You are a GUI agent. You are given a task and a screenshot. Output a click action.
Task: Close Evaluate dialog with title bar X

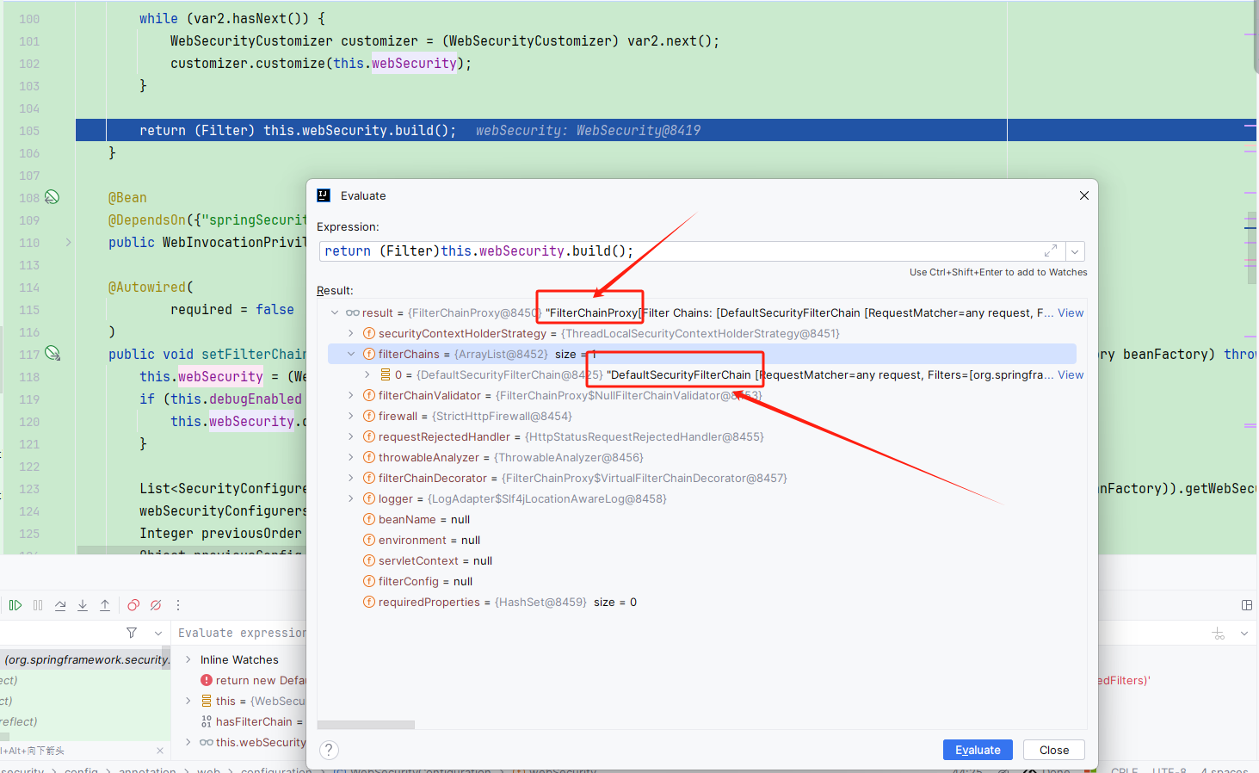[x=1084, y=195]
